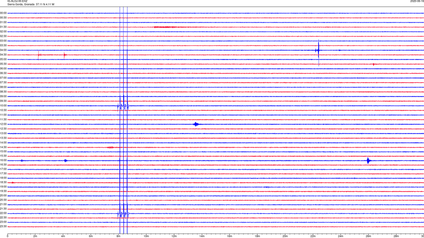Select the 22:30 time label

(x=4, y=217)
